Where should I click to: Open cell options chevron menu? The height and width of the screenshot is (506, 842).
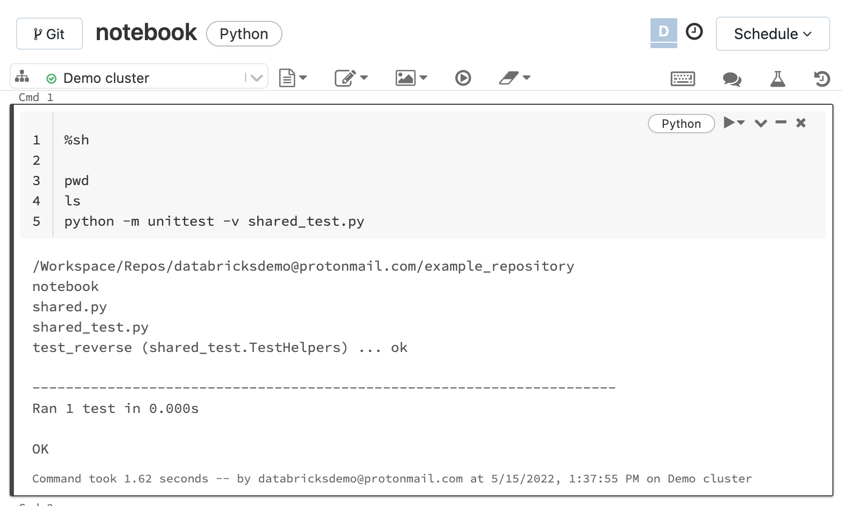(x=761, y=124)
